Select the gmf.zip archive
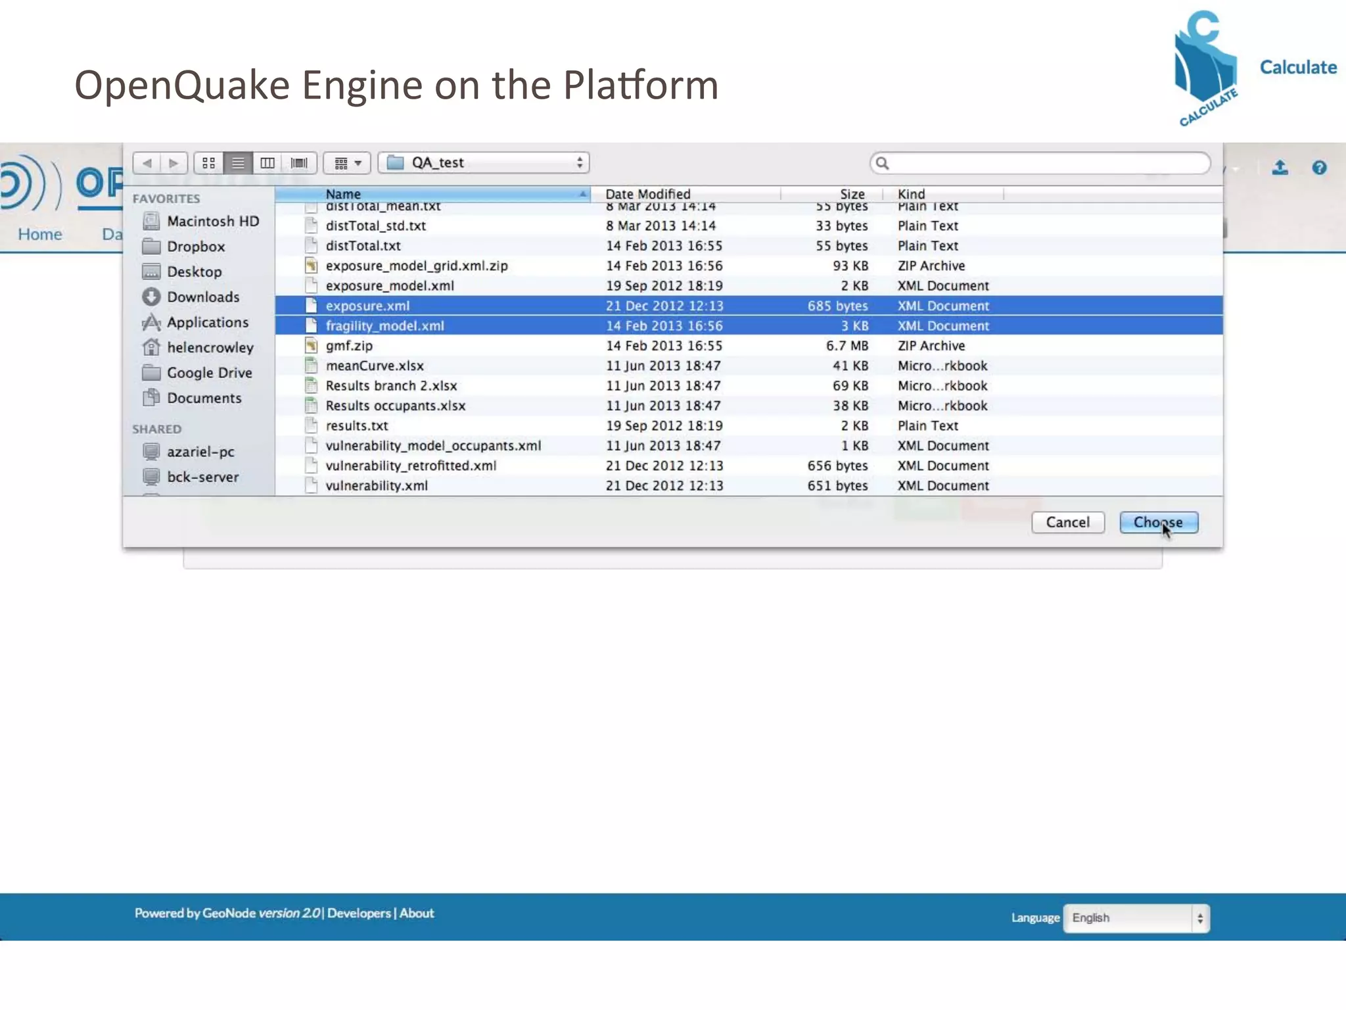This screenshot has width=1346, height=1010. coord(749,345)
